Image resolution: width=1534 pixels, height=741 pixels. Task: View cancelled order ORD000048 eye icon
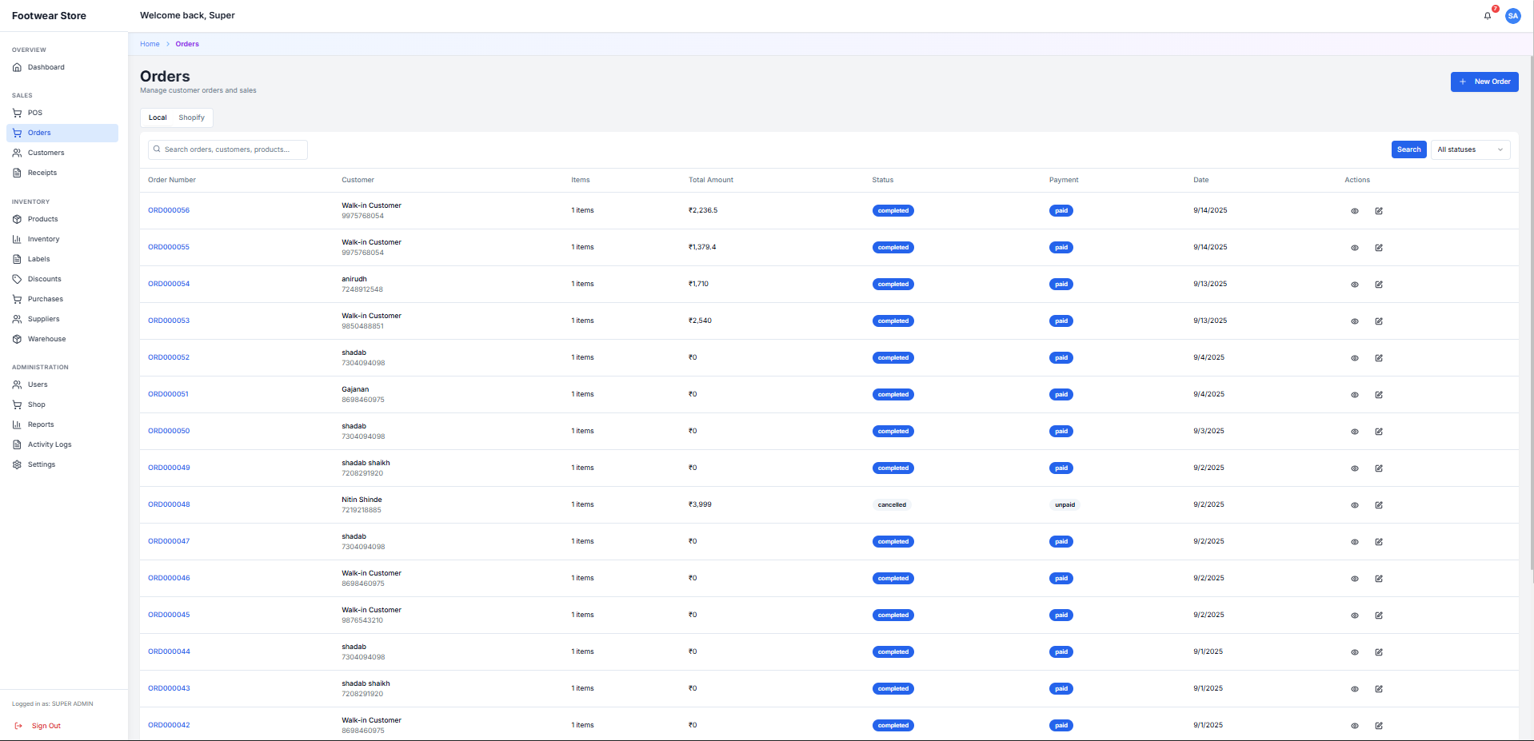point(1355,505)
